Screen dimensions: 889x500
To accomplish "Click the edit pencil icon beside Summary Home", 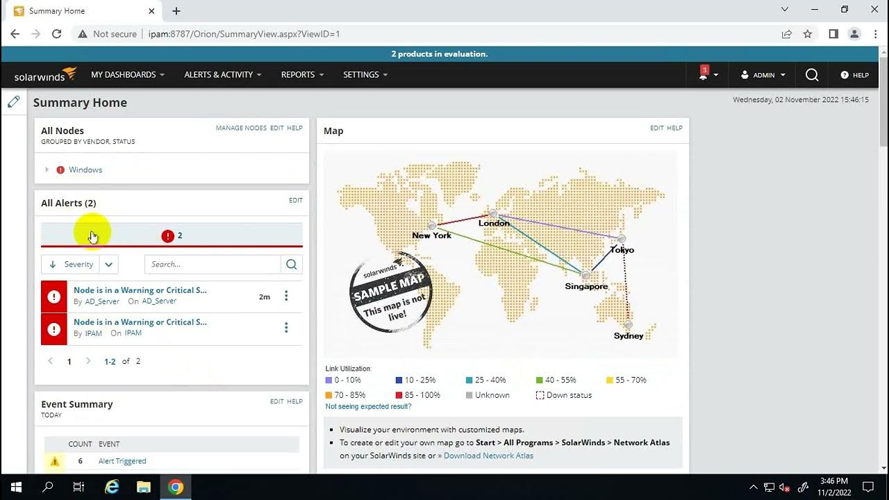I will 13,102.
